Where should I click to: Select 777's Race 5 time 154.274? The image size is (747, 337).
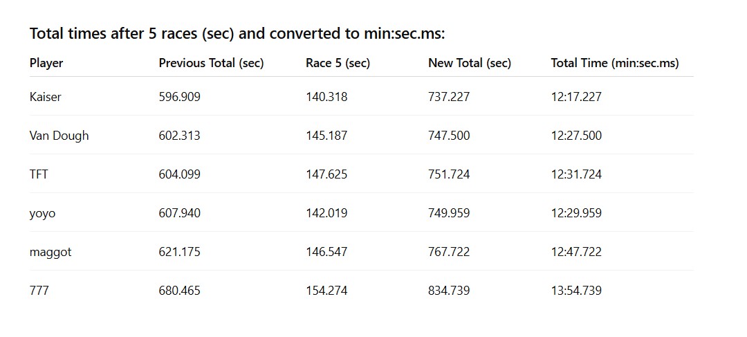pyautogui.click(x=326, y=291)
